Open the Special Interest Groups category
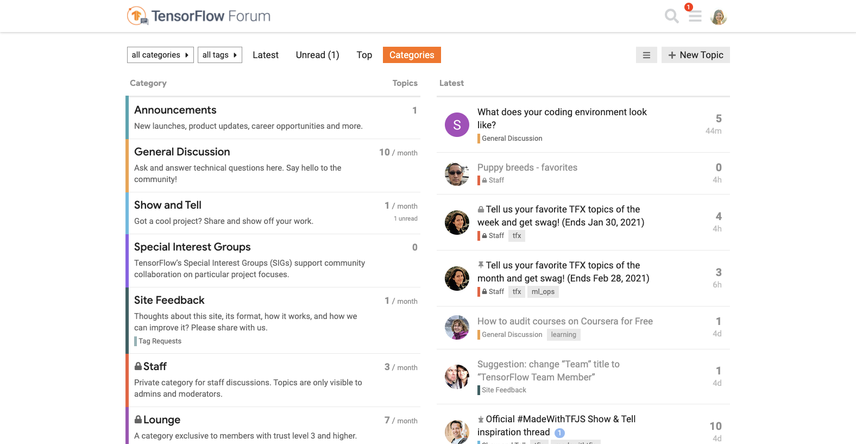Screen dimensions: 856x444 [192, 247]
